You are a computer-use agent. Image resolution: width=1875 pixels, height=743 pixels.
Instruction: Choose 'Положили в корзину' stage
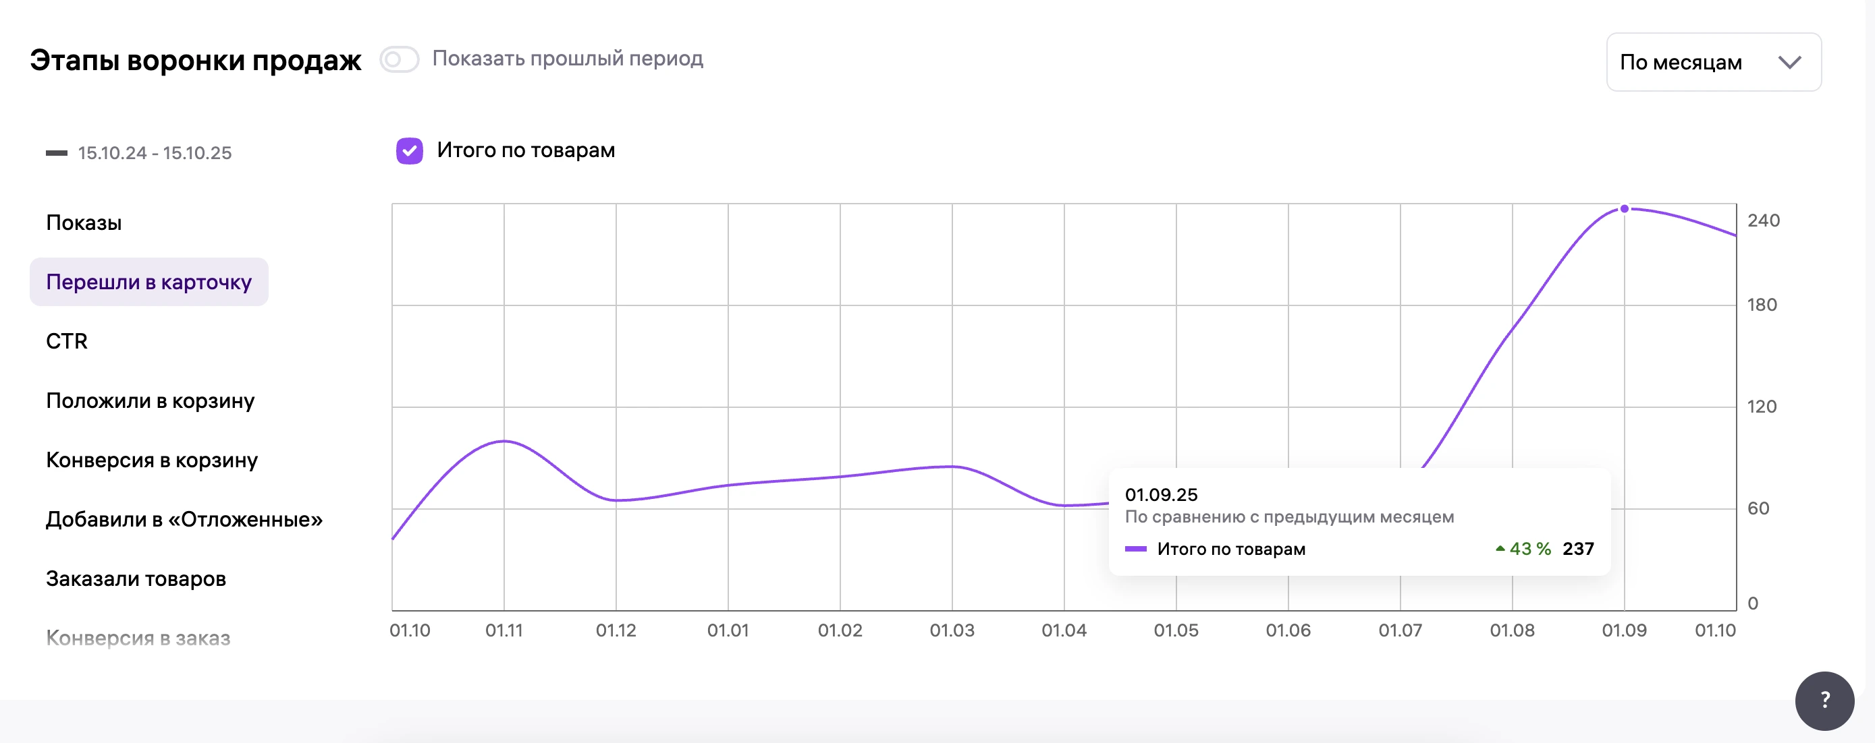tap(150, 400)
